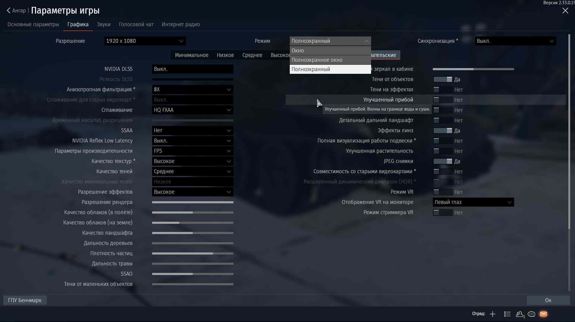This screenshot has height=322, width=575.
Task: Close the settings with the X icon
Action: click(x=565, y=11)
